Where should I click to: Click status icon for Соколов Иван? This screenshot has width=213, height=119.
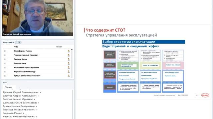click(69, 63)
